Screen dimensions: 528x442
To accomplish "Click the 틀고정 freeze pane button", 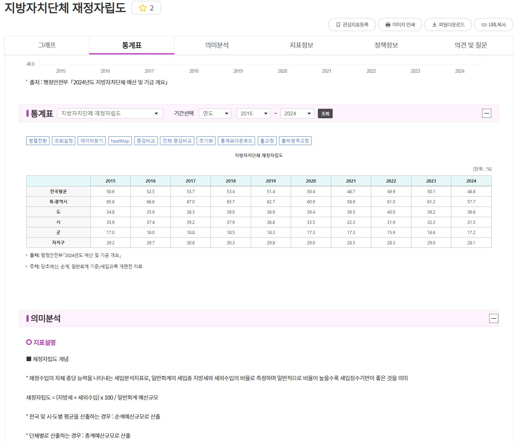I will [267, 141].
